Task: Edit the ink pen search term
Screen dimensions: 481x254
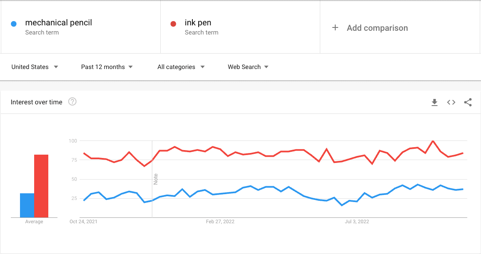Action: (198, 23)
